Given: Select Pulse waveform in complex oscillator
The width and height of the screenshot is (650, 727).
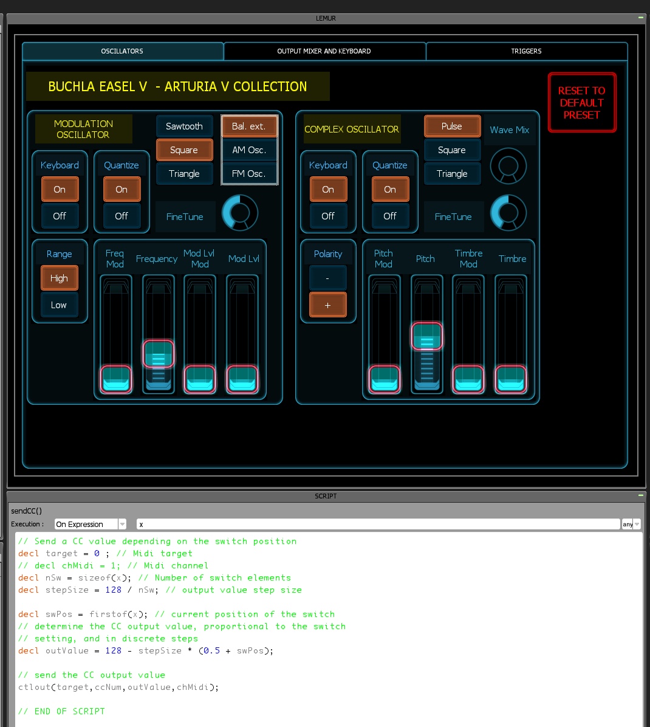Looking at the screenshot, I should tap(452, 126).
